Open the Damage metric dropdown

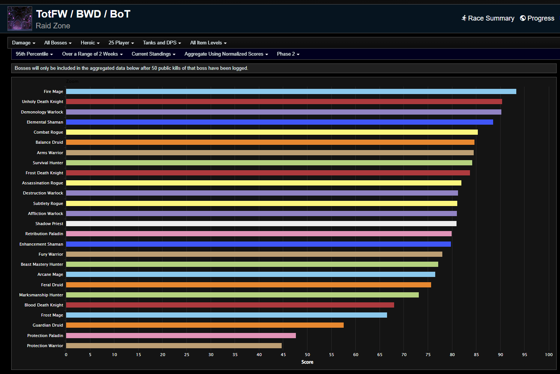click(24, 43)
